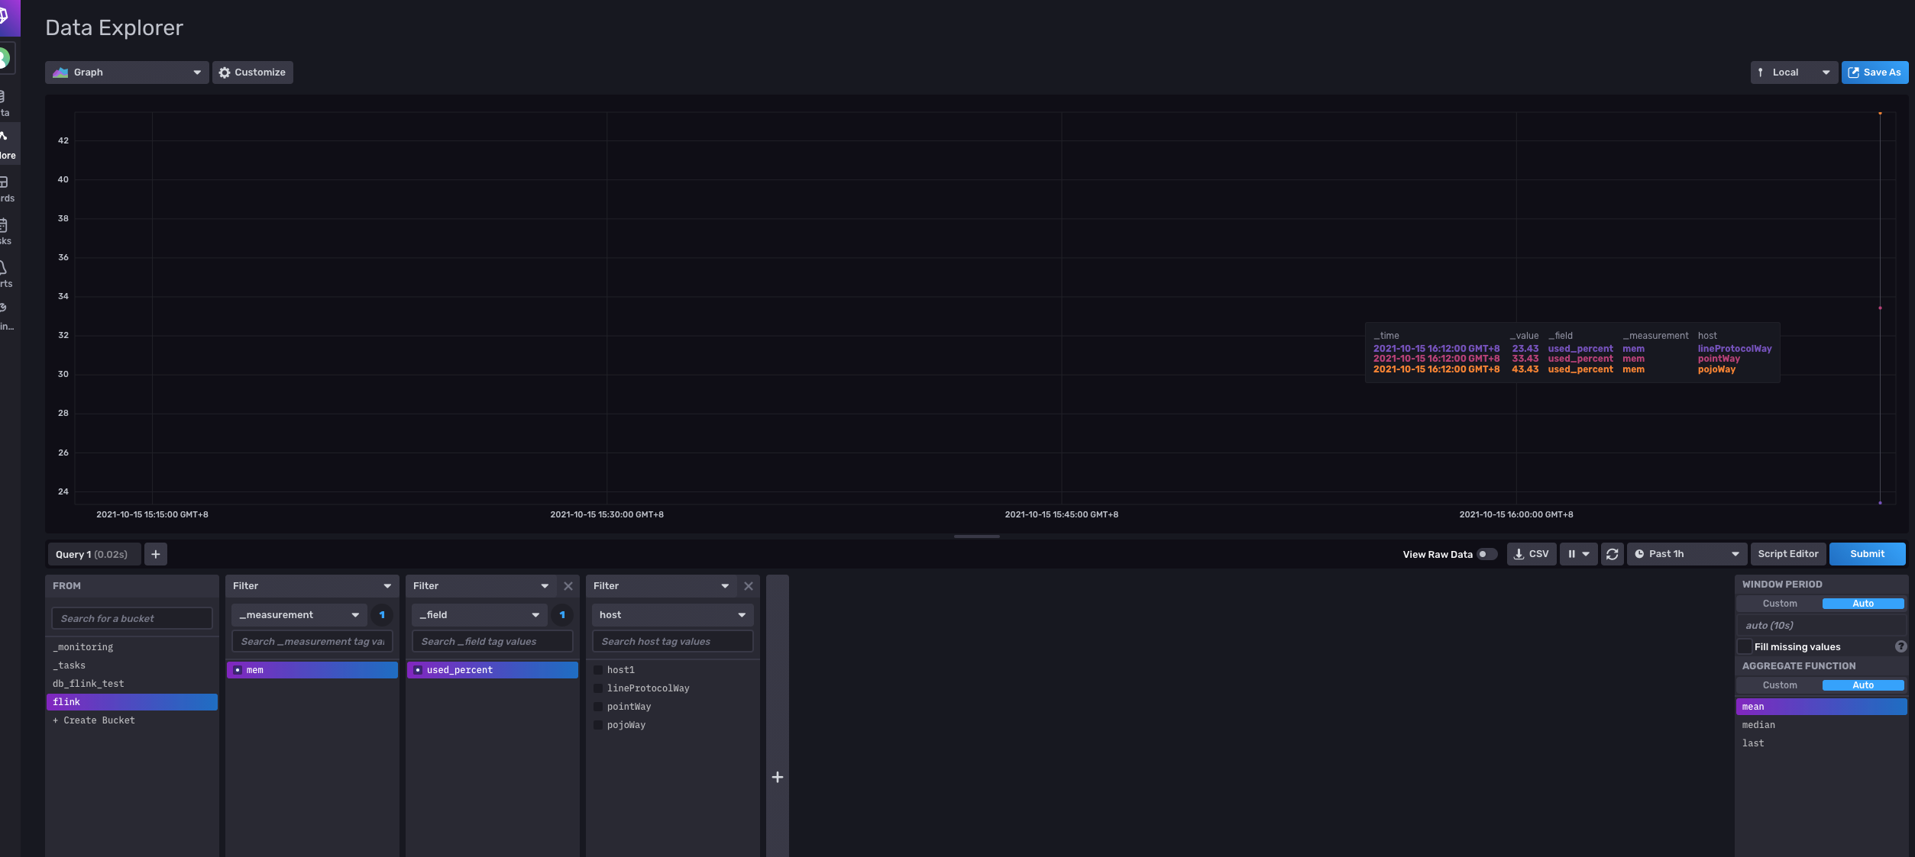Click the refresh query icon
Viewport: 1915px width, 857px height.
[x=1612, y=554]
